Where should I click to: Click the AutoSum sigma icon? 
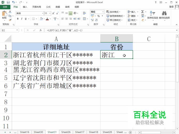pos(143,12)
